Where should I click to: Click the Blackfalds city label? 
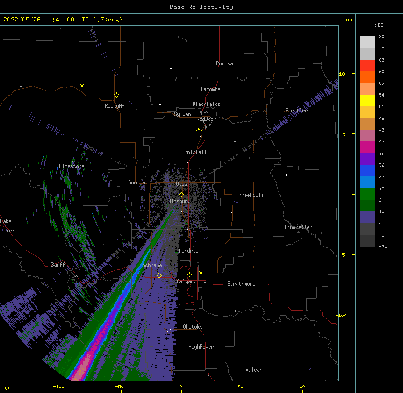click(x=206, y=104)
